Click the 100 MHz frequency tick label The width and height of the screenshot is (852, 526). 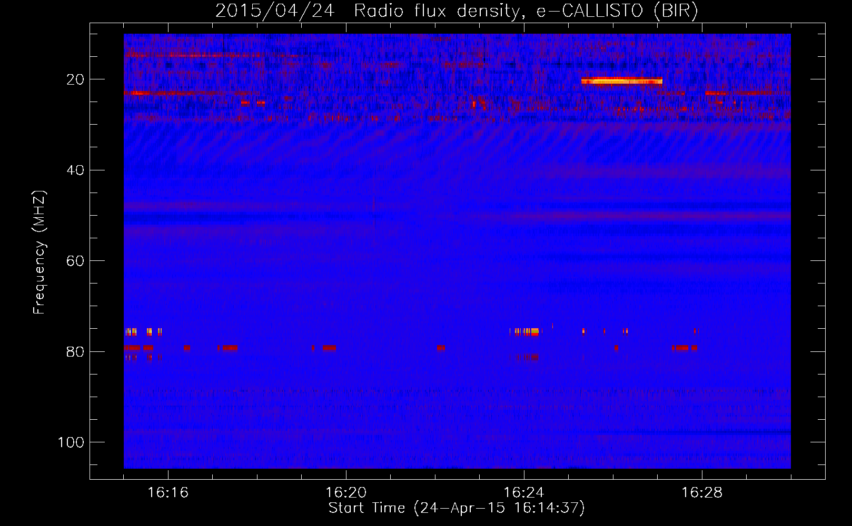click(71, 442)
